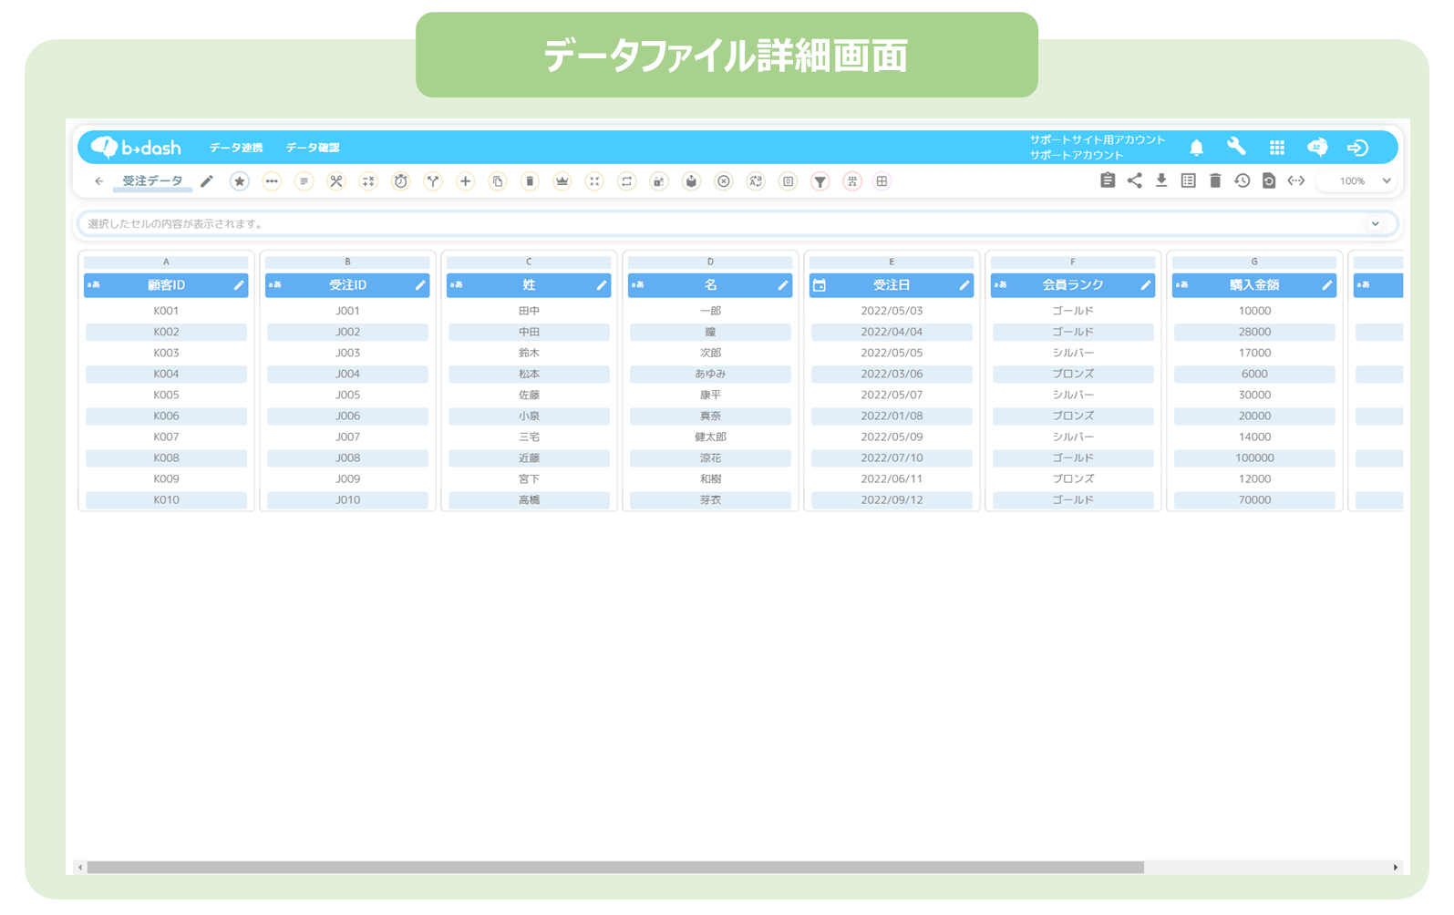Screen dimensions: 1454x915
Task: Open the 100% zoom dropdown
Action: 1362,181
